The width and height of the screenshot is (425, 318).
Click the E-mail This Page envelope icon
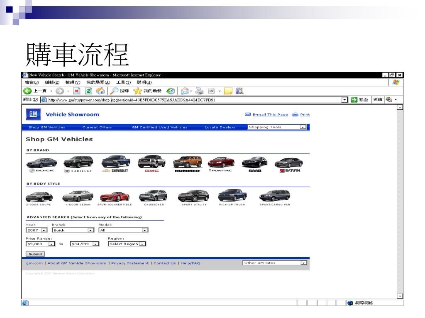[x=248, y=114]
